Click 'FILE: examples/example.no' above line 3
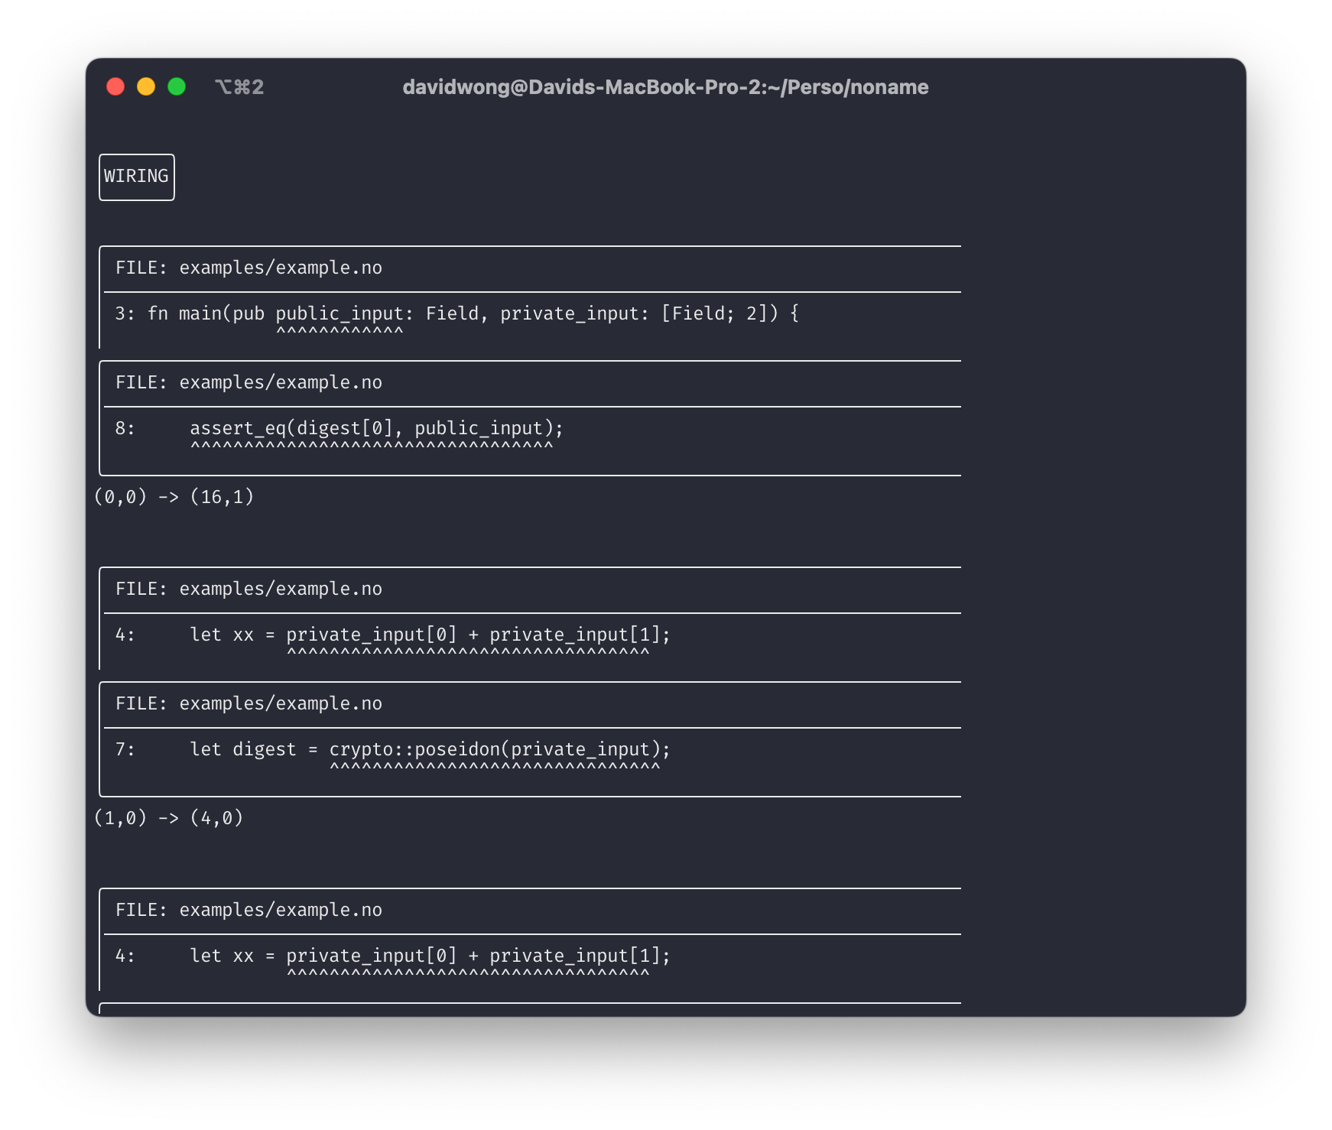Viewport: 1332px width, 1130px height. [249, 268]
